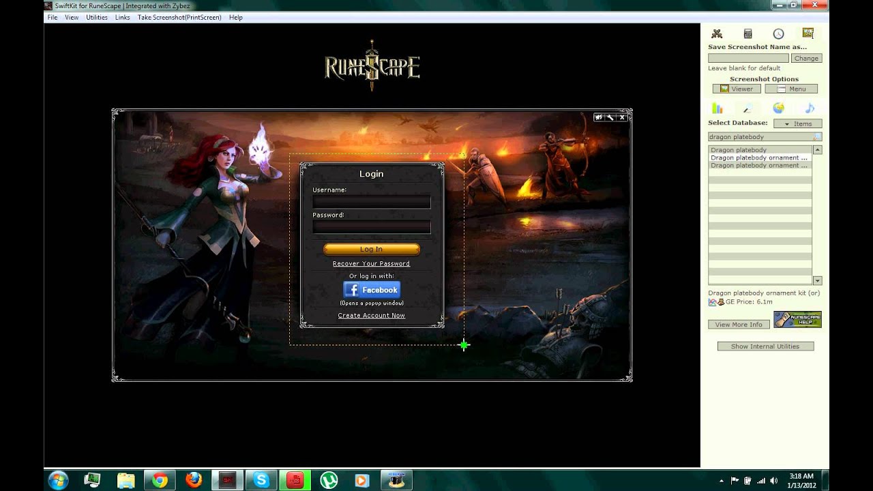
Task: Open the clock timers icon
Action: click(778, 34)
